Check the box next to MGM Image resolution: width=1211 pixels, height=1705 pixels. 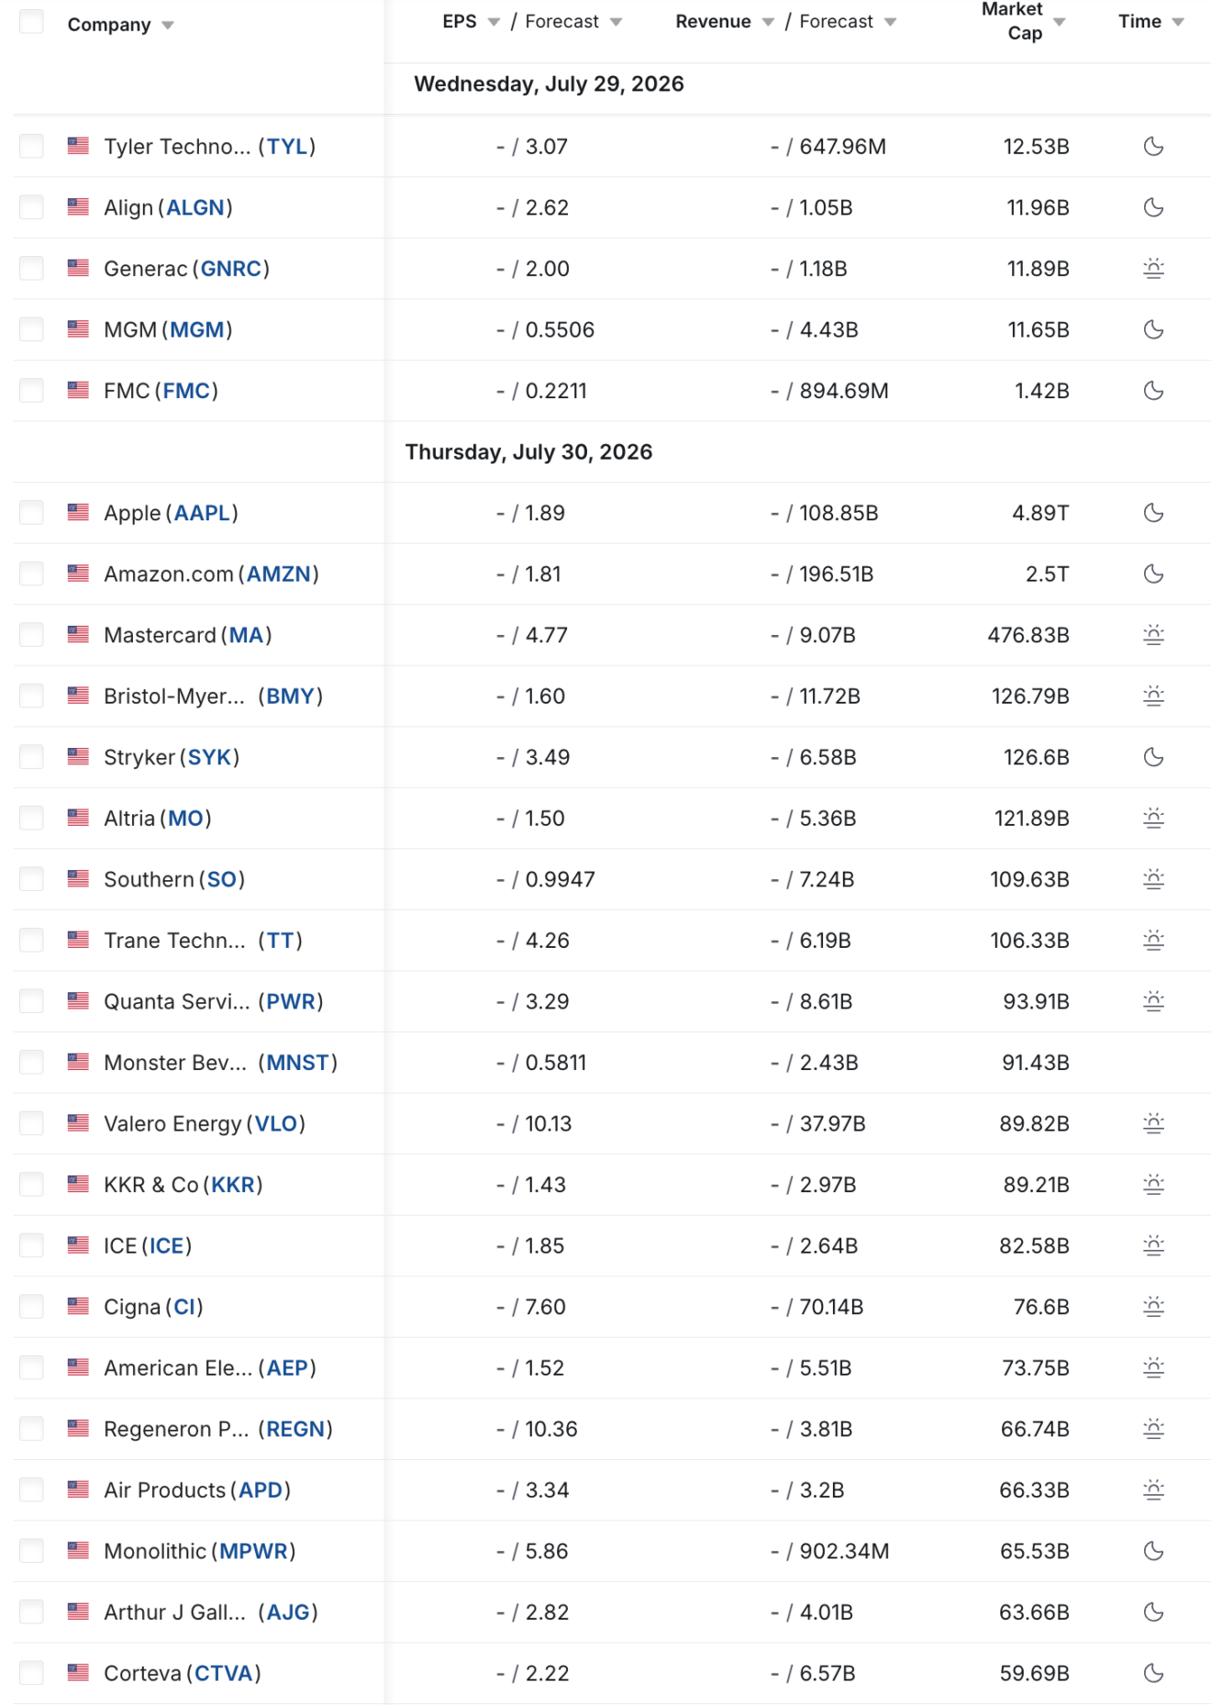coord(31,329)
